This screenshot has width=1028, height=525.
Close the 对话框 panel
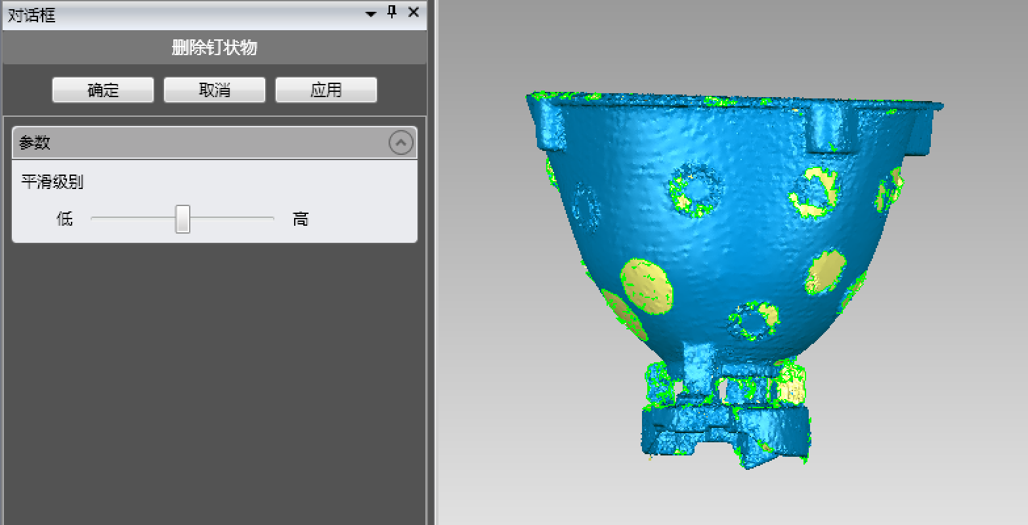(414, 12)
